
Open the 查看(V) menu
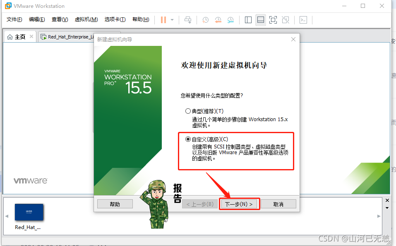(x=60, y=19)
